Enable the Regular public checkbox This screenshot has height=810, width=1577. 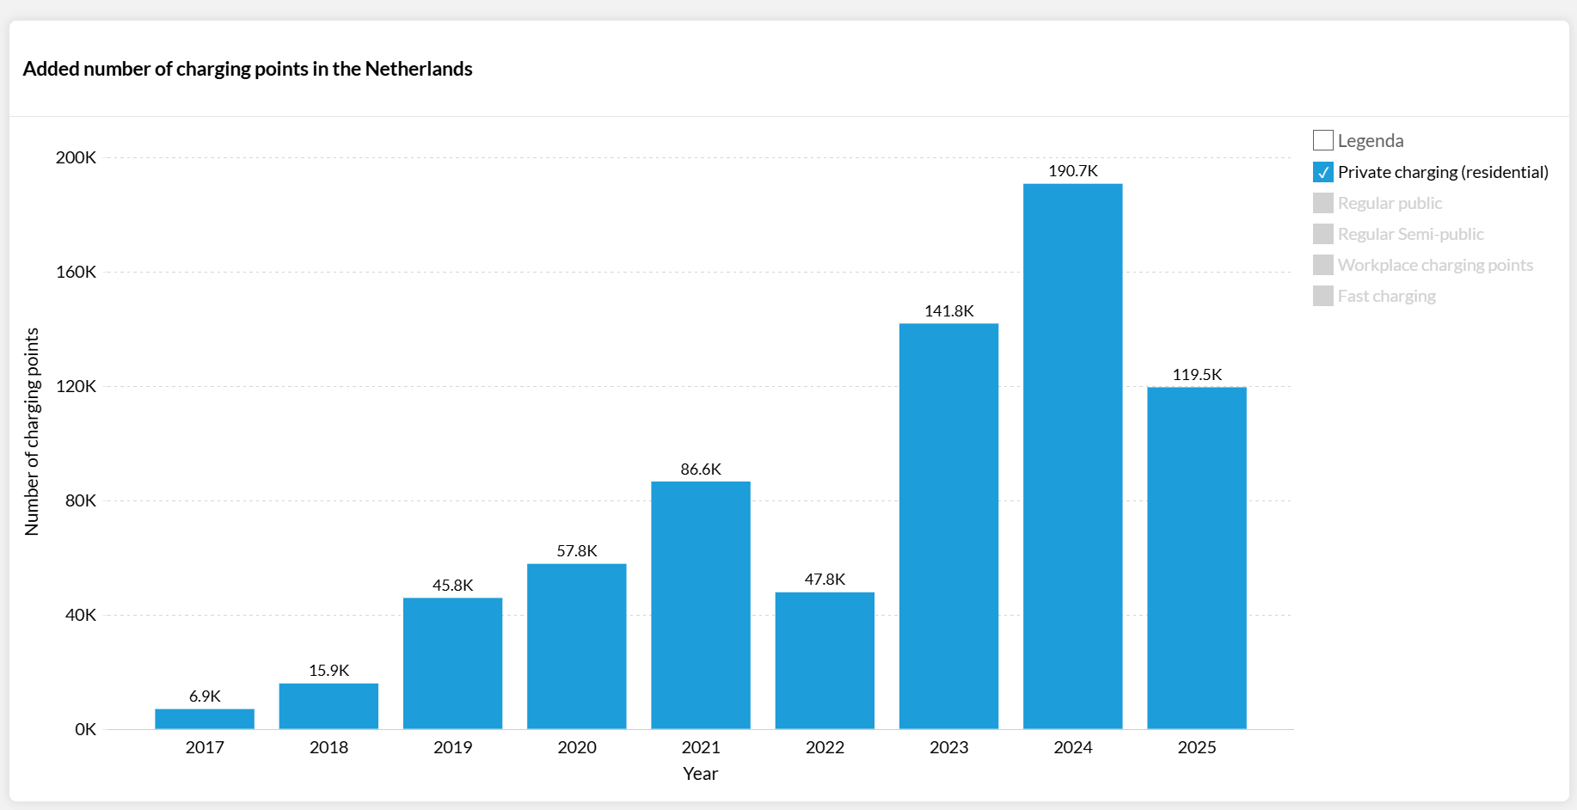pos(1322,203)
